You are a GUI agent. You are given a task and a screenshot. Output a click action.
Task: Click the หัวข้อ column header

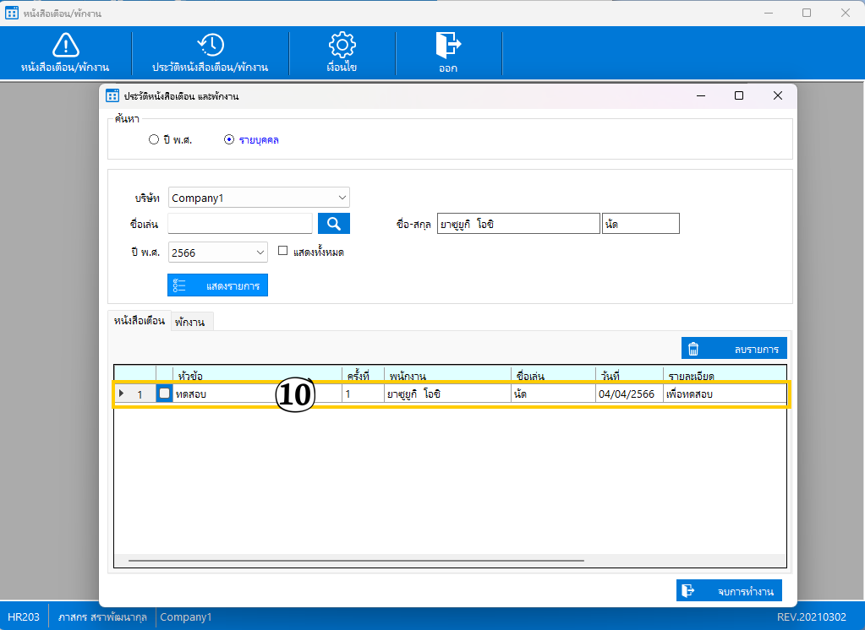pos(257,374)
